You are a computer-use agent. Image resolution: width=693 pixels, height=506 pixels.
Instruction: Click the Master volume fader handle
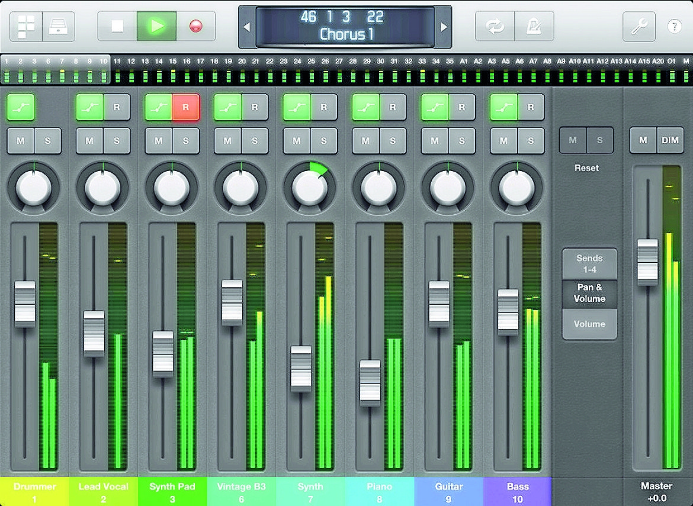[x=647, y=262]
